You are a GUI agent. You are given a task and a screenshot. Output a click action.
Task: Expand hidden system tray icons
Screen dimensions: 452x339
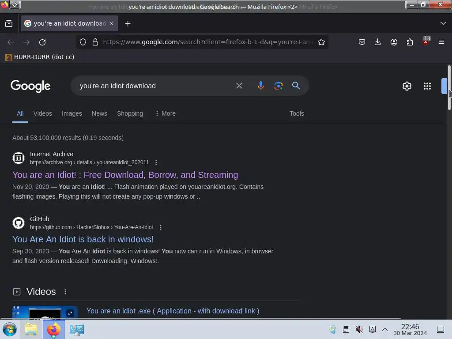click(385, 329)
